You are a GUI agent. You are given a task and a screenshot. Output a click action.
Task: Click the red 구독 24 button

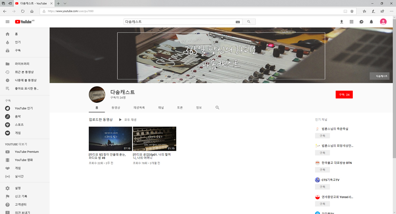[x=344, y=95]
